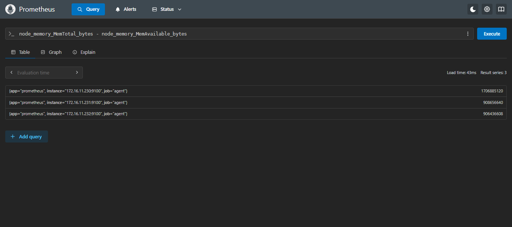
Task: Switch to the Graph tab
Action: pos(51,52)
